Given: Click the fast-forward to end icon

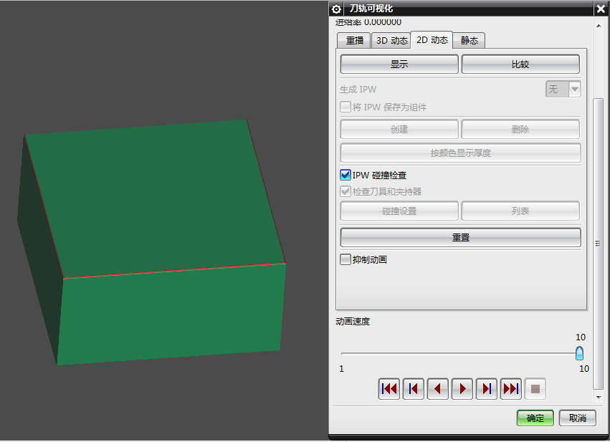Looking at the screenshot, I should coord(511,389).
